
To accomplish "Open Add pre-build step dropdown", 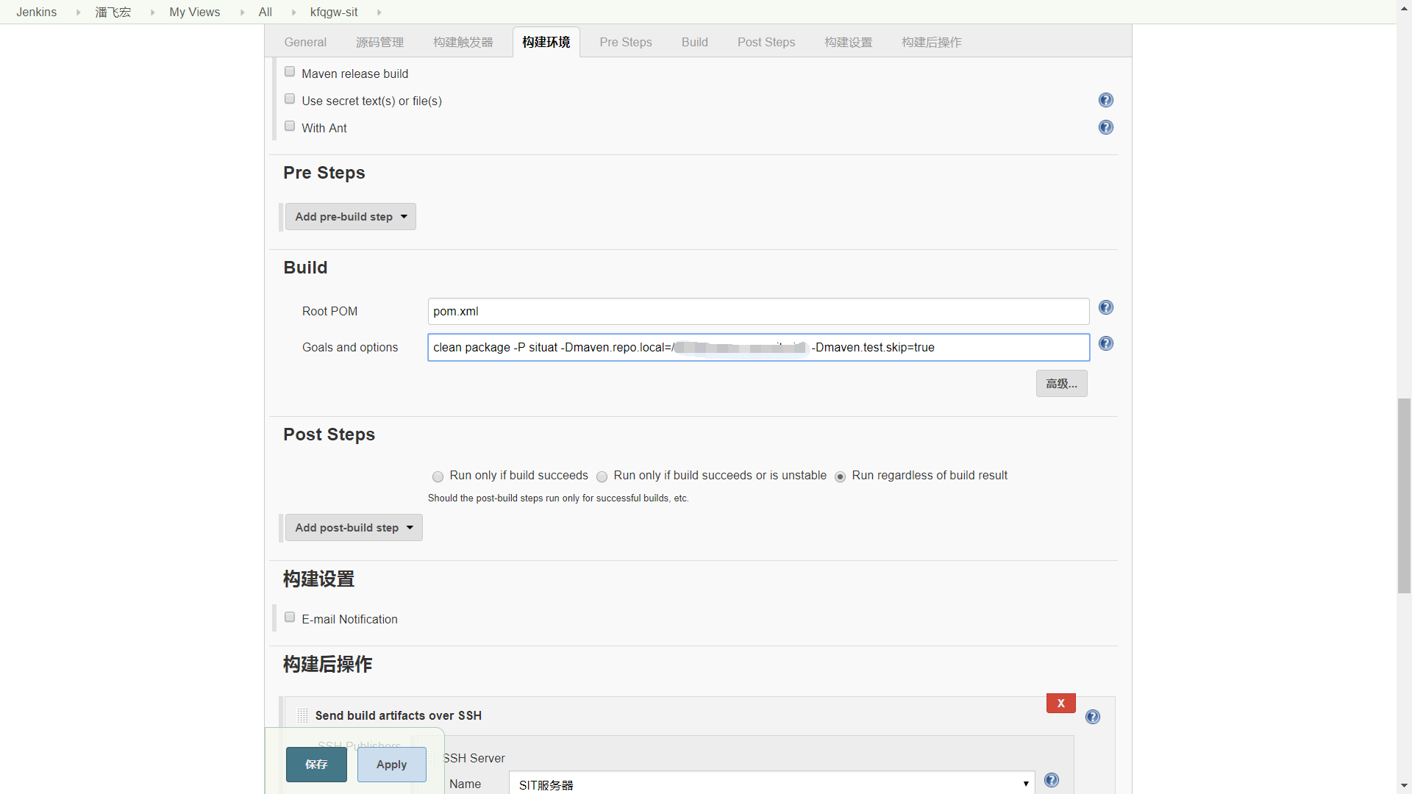I will click(350, 217).
